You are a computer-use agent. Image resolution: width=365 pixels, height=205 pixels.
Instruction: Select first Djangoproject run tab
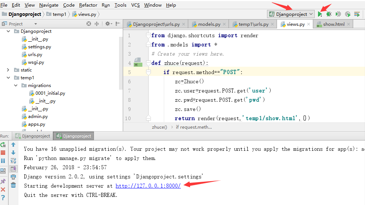(33, 136)
